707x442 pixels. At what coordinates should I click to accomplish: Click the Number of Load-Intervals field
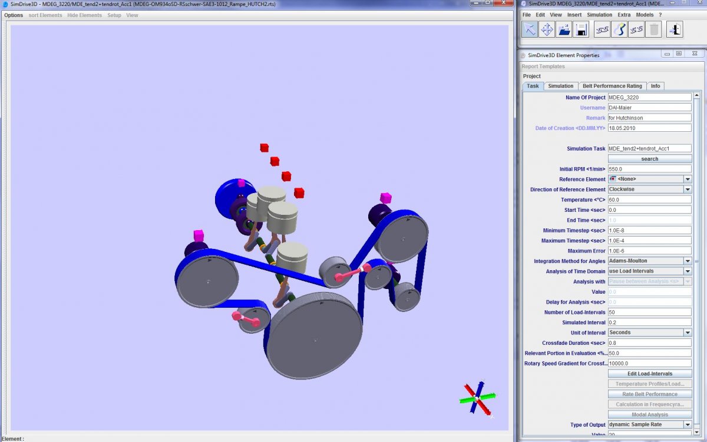point(649,312)
